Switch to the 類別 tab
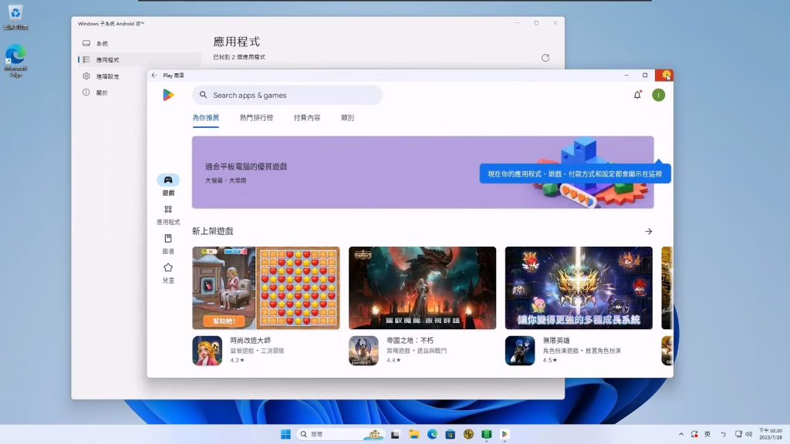 pyautogui.click(x=348, y=118)
